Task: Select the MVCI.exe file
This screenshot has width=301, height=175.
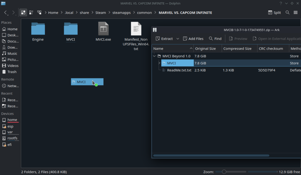Action: point(103,29)
